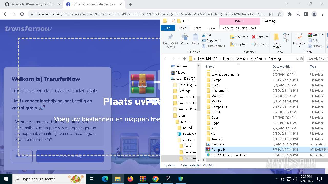Click the Explorer refresh icon

[302, 59]
